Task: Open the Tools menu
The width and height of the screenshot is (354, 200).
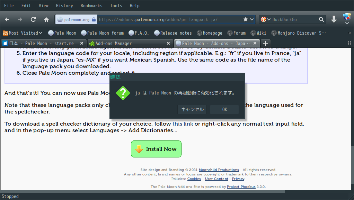Action: click(116, 6)
